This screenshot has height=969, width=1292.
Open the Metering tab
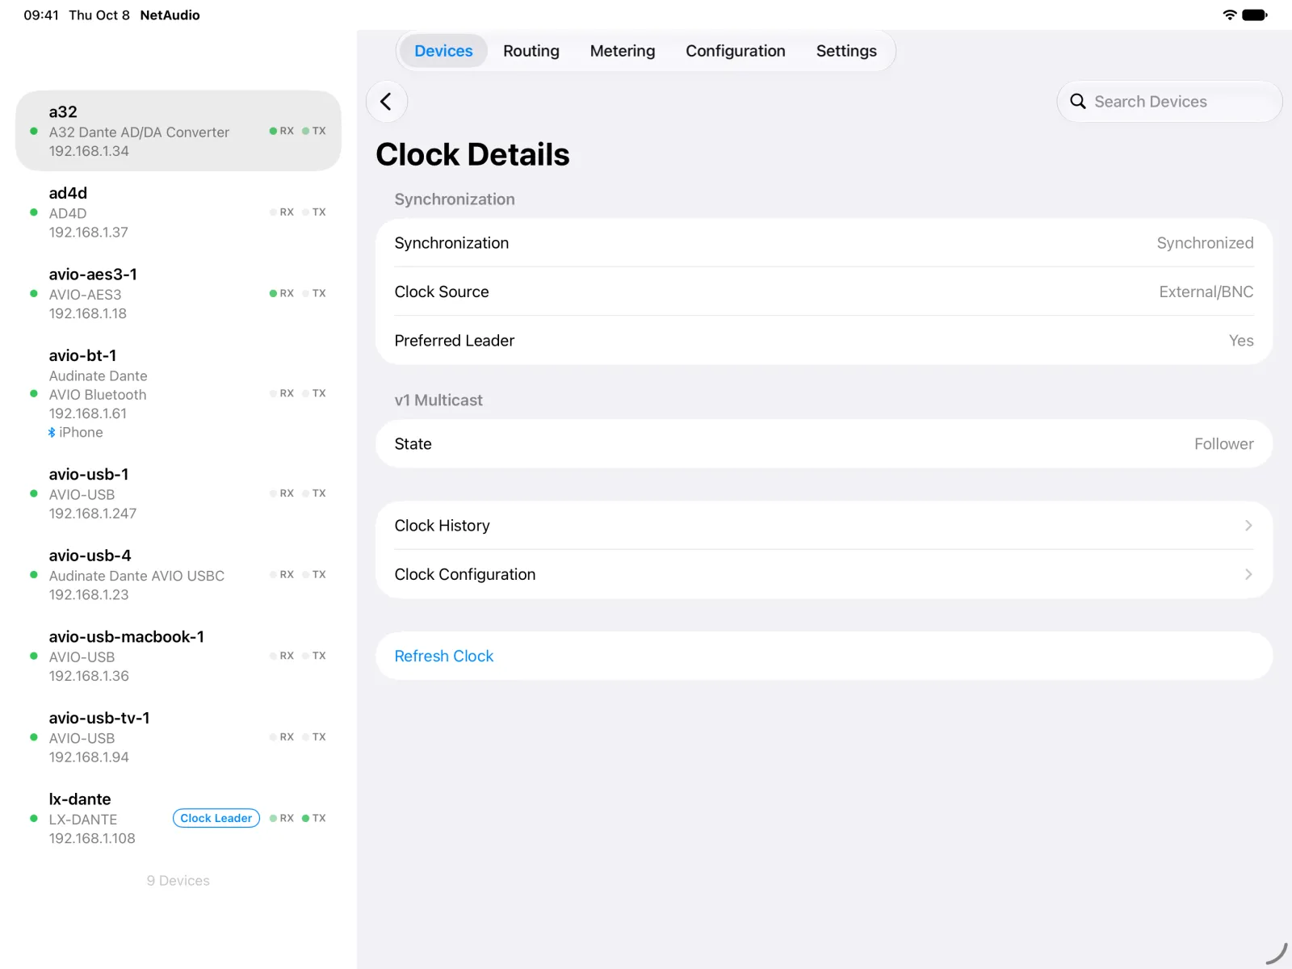click(623, 51)
